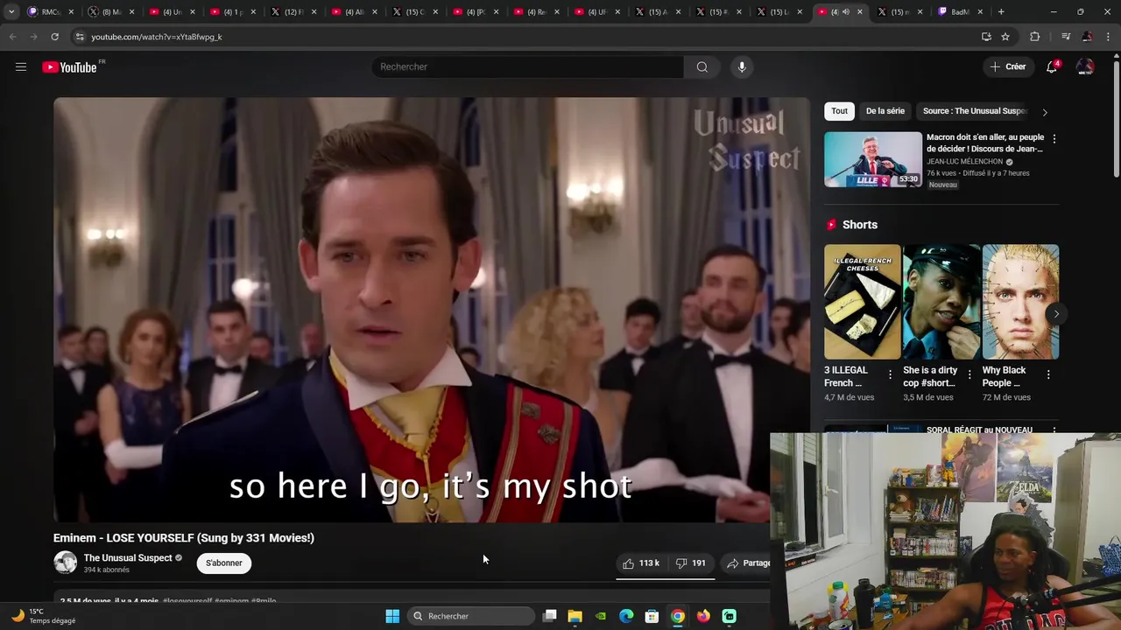
Task: Open The Unusual Suspect channel name
Action: (x=128, y=557)
